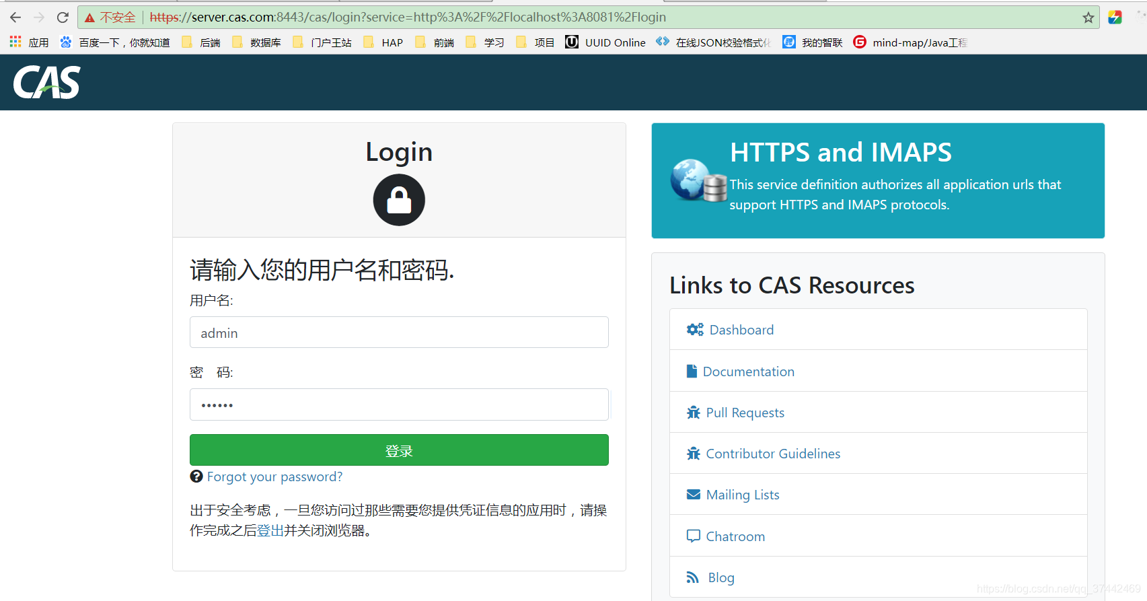Open the 在线JSON校验格式化 bookmark
1147x601 pixels.
[714, 42]
